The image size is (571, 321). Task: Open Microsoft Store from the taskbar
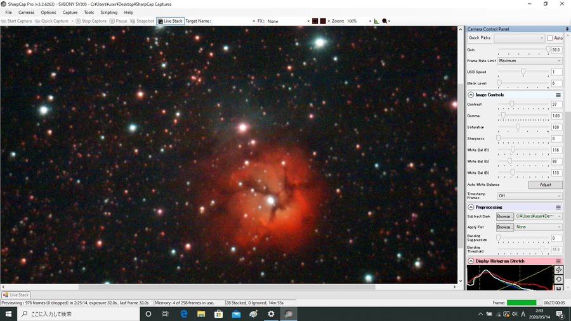point(218,314)
